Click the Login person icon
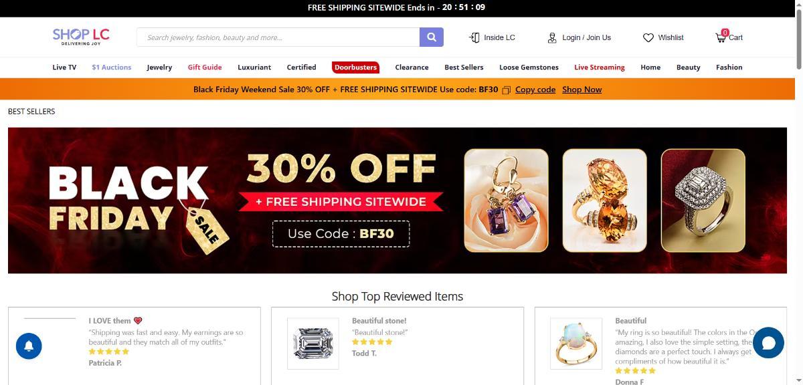 (552, 37)
